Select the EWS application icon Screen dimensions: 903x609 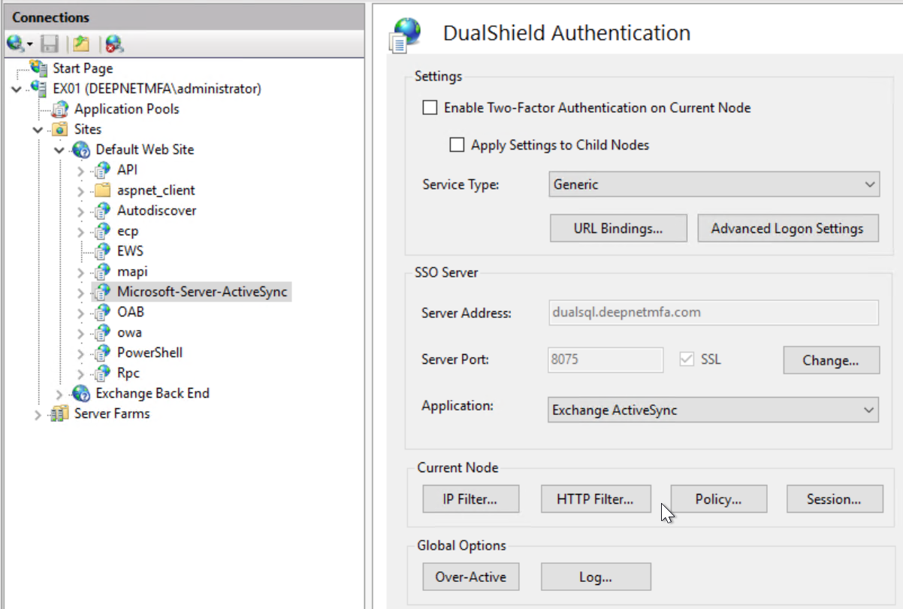tap(104, 251)
